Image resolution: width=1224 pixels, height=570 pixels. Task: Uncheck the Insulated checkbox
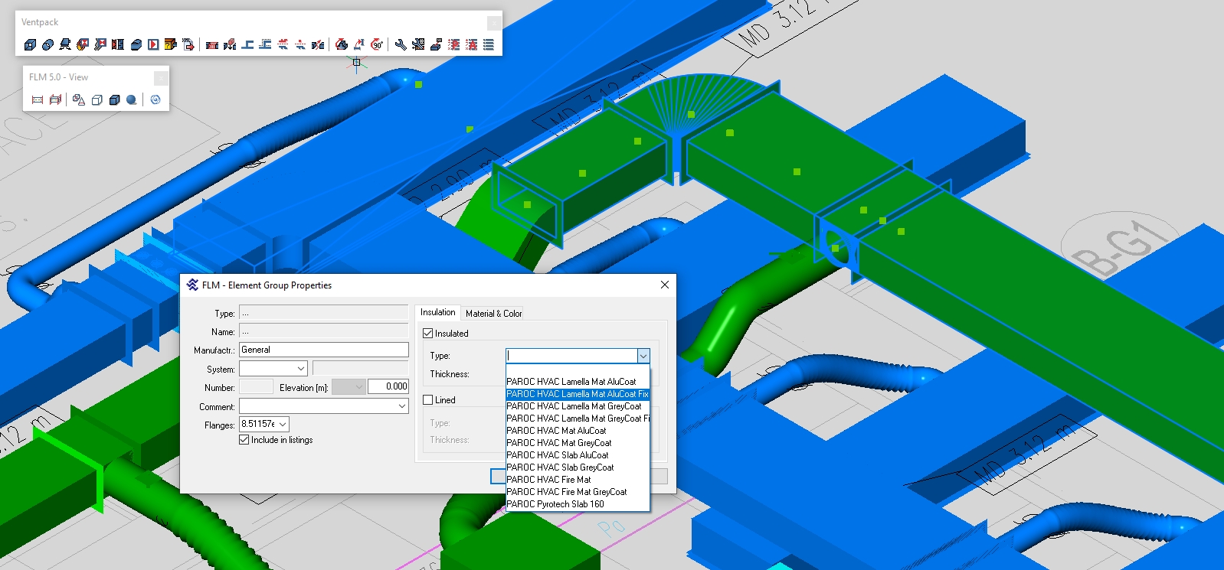(x=428, y=334)
